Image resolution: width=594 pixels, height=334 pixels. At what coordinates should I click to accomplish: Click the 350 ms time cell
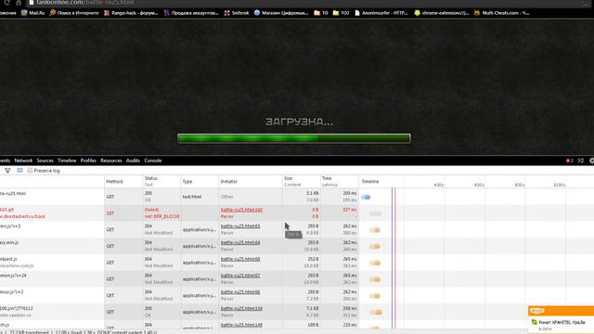[x=349, y=308]
